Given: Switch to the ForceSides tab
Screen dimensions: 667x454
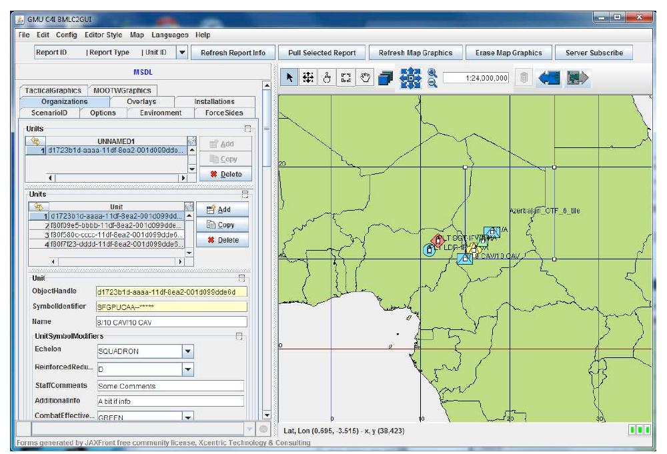Looking at the screenshot, I should pyautogui.click(x=224, y=113).
